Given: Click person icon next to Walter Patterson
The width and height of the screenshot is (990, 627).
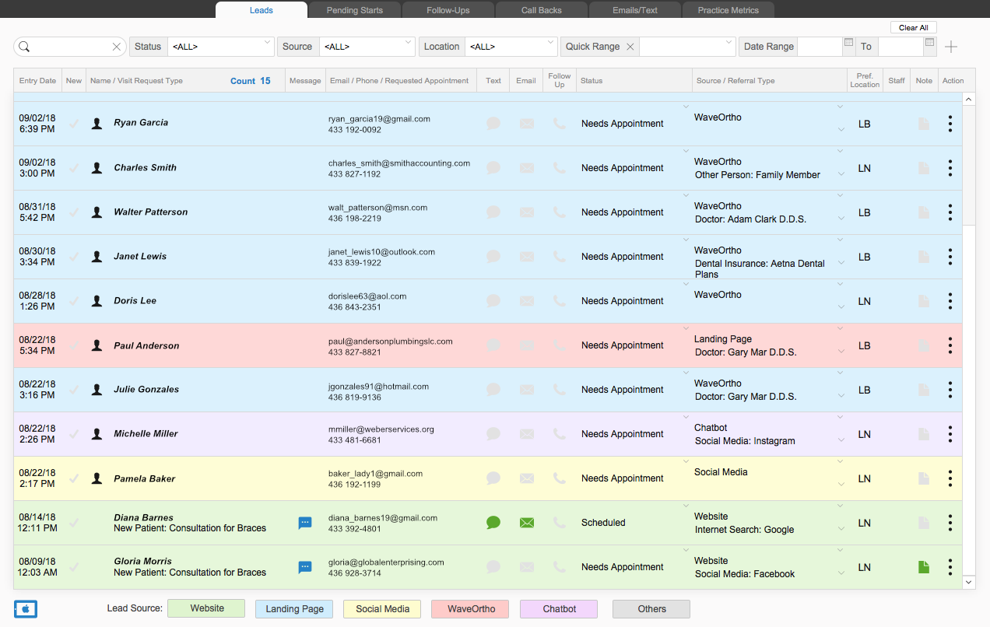Looking at the screenshot, I should pos(97,212).
